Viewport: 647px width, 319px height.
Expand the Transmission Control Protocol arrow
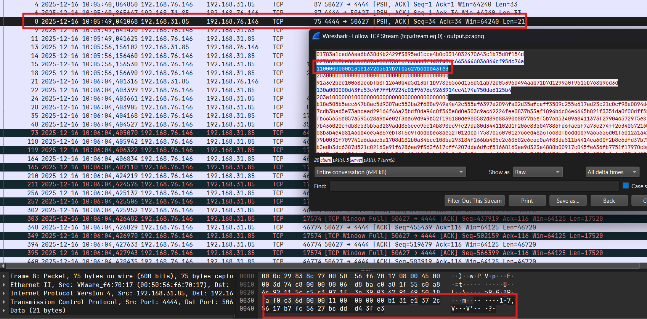(x=4, y=302)
